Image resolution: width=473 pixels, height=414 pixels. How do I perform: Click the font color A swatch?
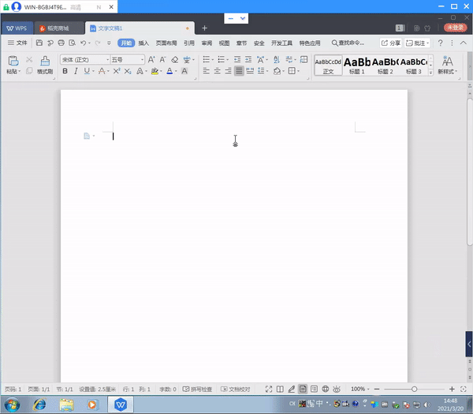pos(169,71)
